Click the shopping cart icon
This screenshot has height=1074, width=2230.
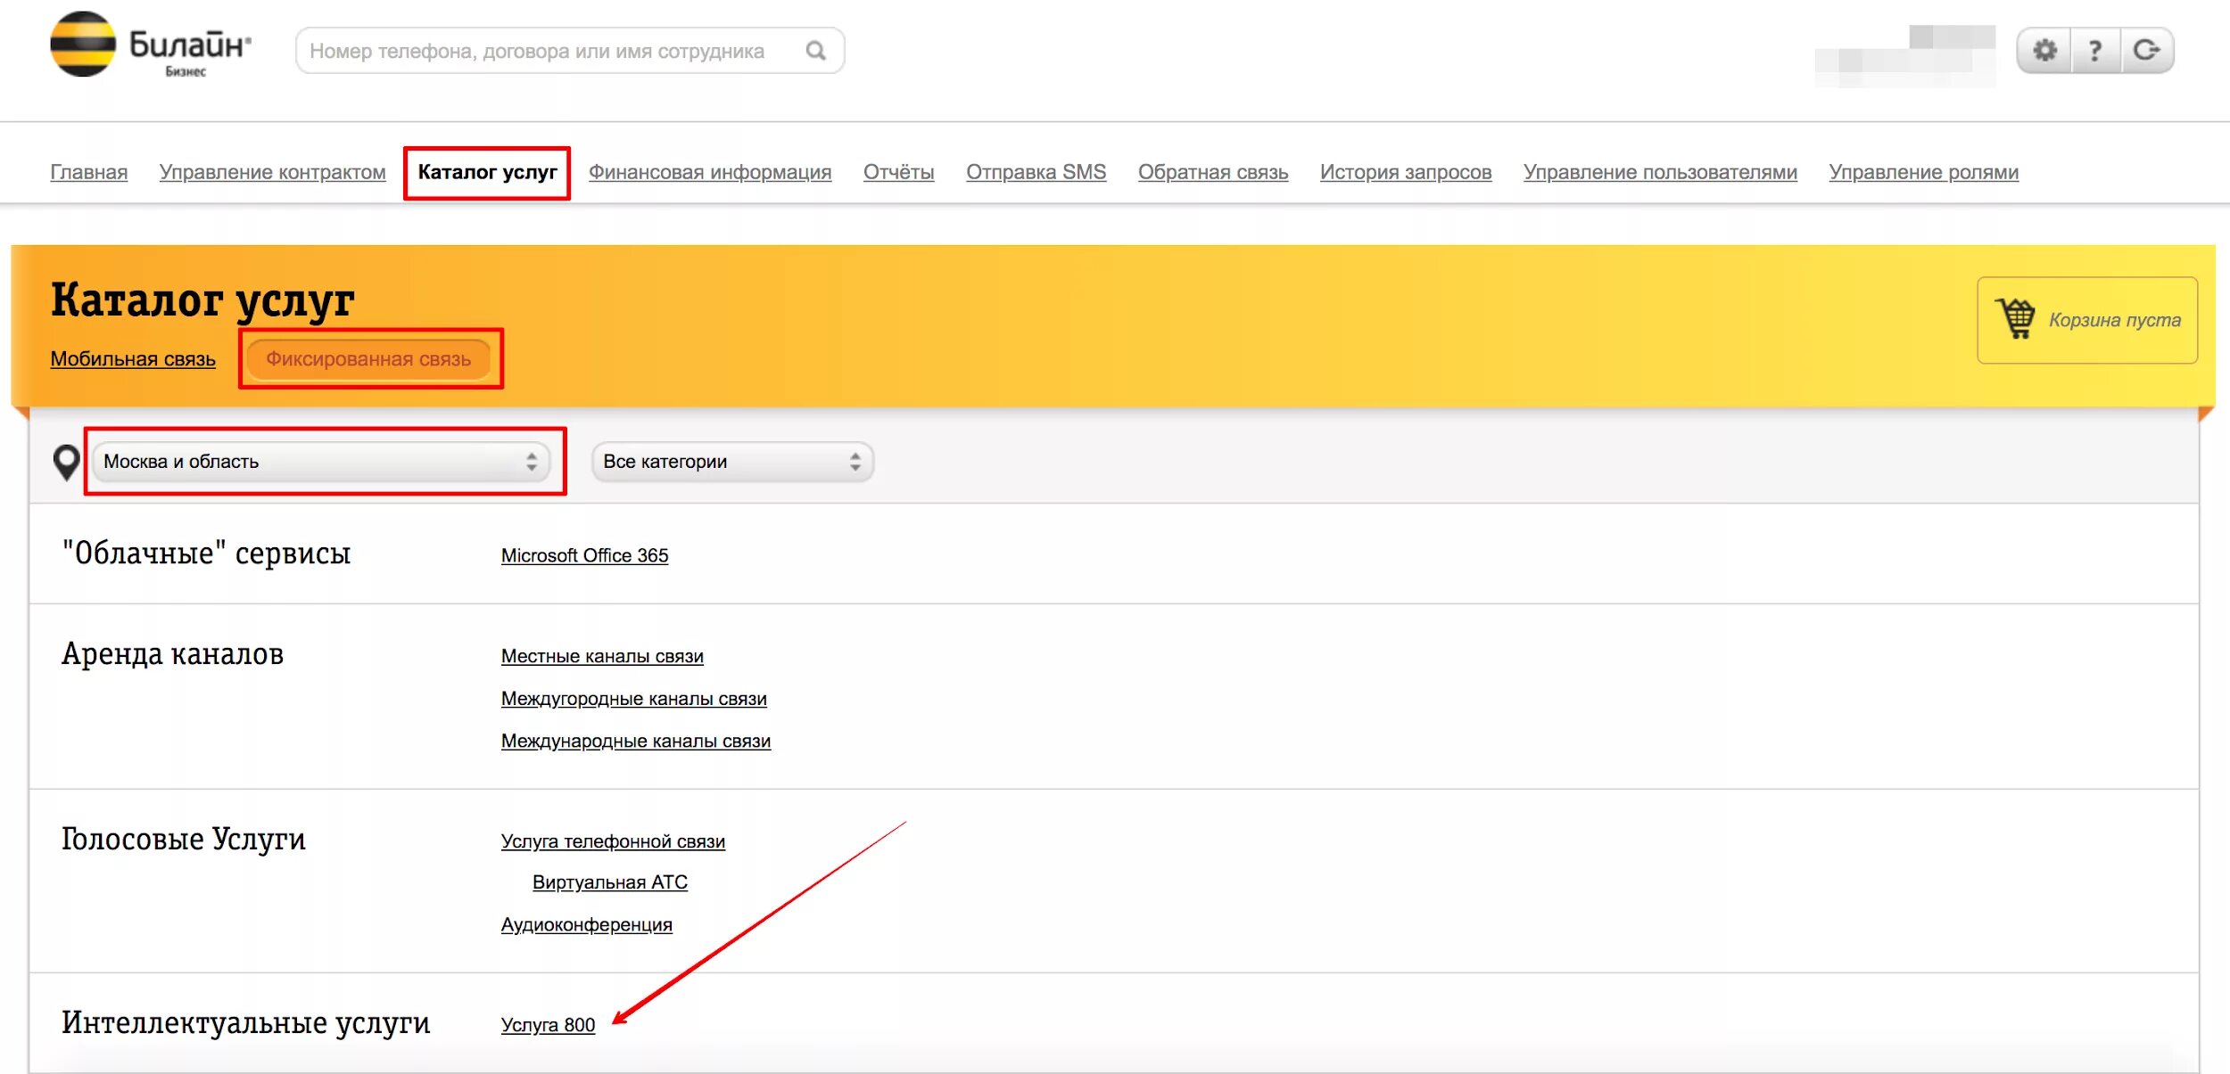pos(2016,318)
